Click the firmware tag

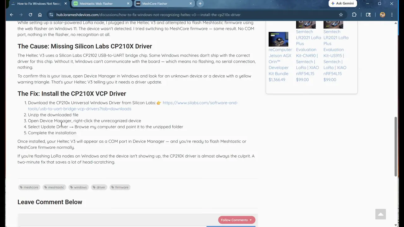120,187
